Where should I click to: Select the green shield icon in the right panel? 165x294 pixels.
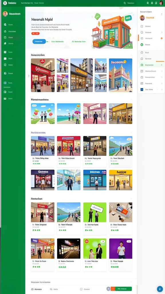142,45
